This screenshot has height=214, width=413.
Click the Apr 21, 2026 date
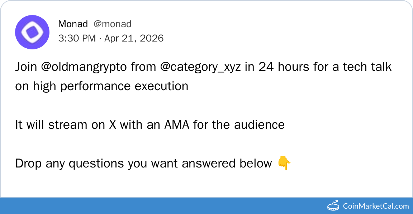click(134, 38)
